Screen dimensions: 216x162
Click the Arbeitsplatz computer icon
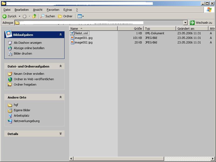10,116
